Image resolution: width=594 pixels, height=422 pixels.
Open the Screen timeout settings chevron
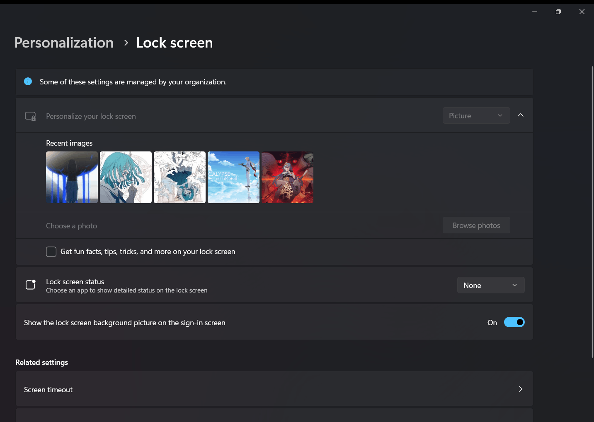(x=521, y=389)
